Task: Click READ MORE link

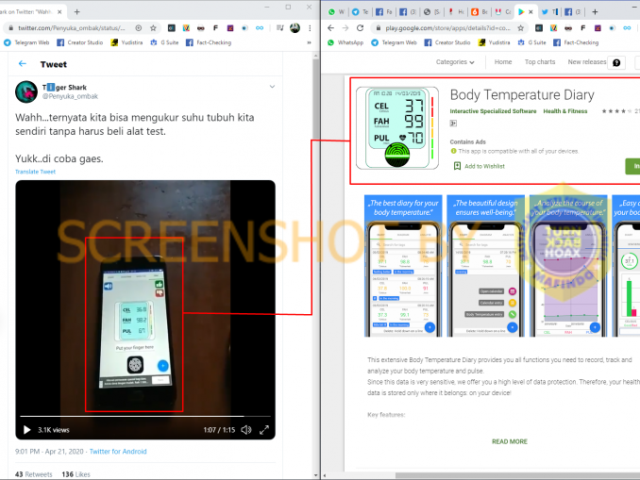Action: tap(510, 441)
